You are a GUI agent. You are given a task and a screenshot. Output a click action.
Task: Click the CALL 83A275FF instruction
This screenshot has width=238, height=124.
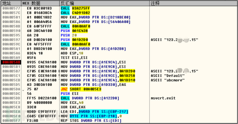(75, 8)
